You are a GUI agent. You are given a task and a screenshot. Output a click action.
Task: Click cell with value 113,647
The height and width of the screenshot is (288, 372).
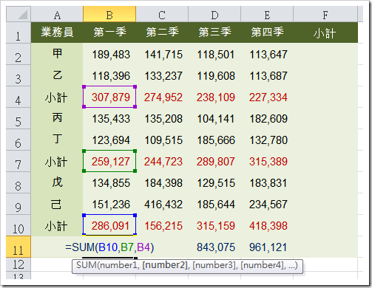tap(267, 54)
